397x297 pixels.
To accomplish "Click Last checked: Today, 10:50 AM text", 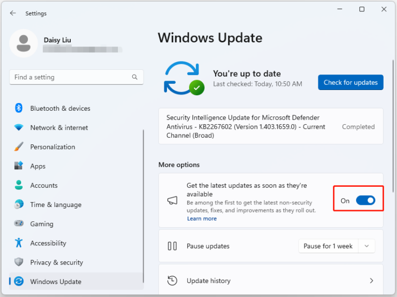I will [257, 84].
